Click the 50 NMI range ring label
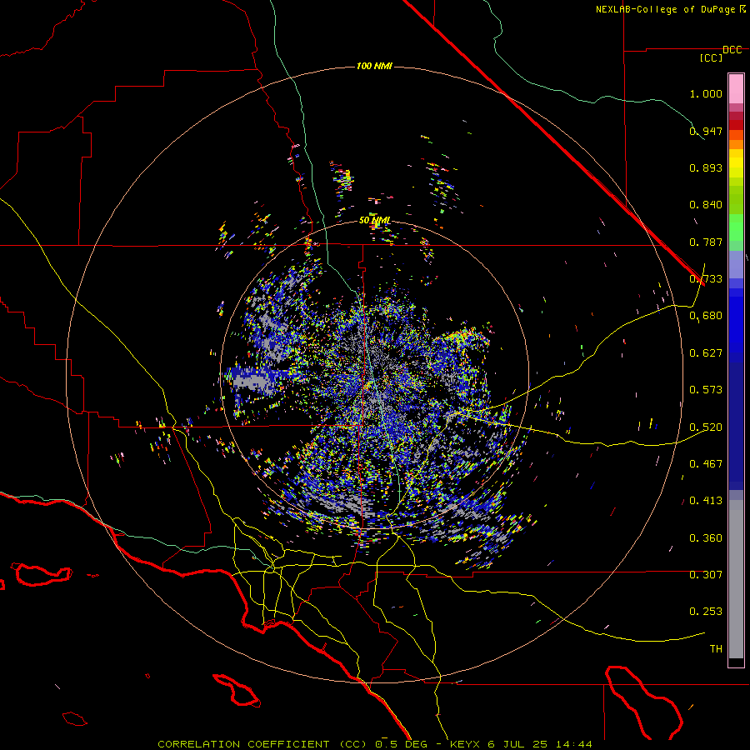 click(374, 221)
